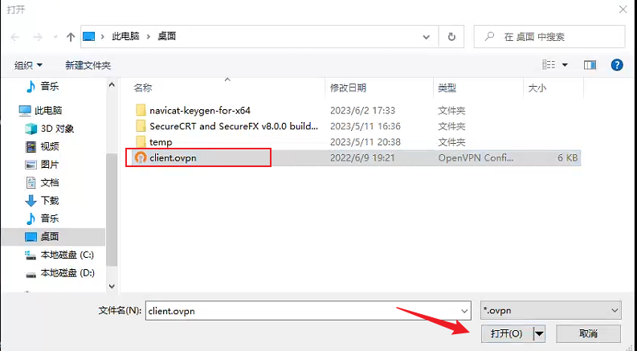Expand the filename history dropdown
This screenshot has width=637, height=351.
tap(463, 310)
